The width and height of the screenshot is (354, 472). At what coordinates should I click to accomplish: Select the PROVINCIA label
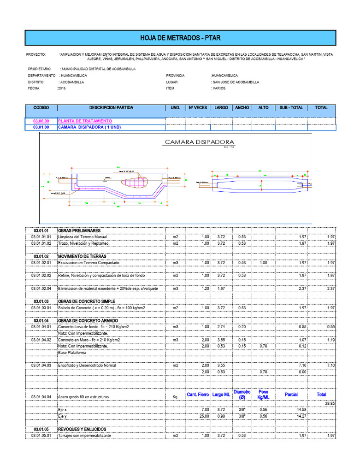click(x=175, y=76)
